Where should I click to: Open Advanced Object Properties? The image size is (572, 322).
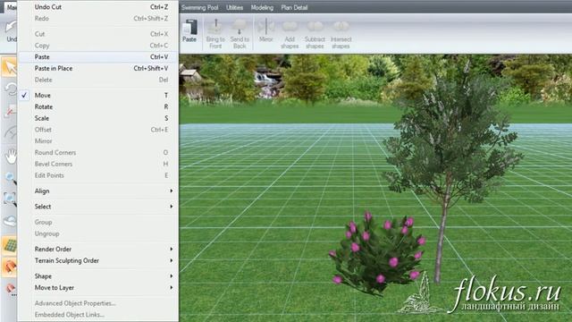[x=98, y=303]
